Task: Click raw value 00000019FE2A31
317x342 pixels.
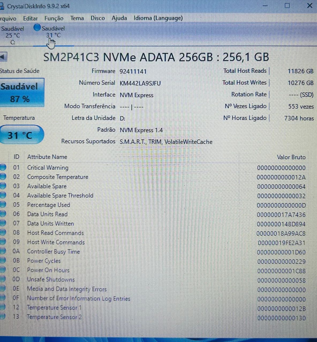Action: pos(282,243)
